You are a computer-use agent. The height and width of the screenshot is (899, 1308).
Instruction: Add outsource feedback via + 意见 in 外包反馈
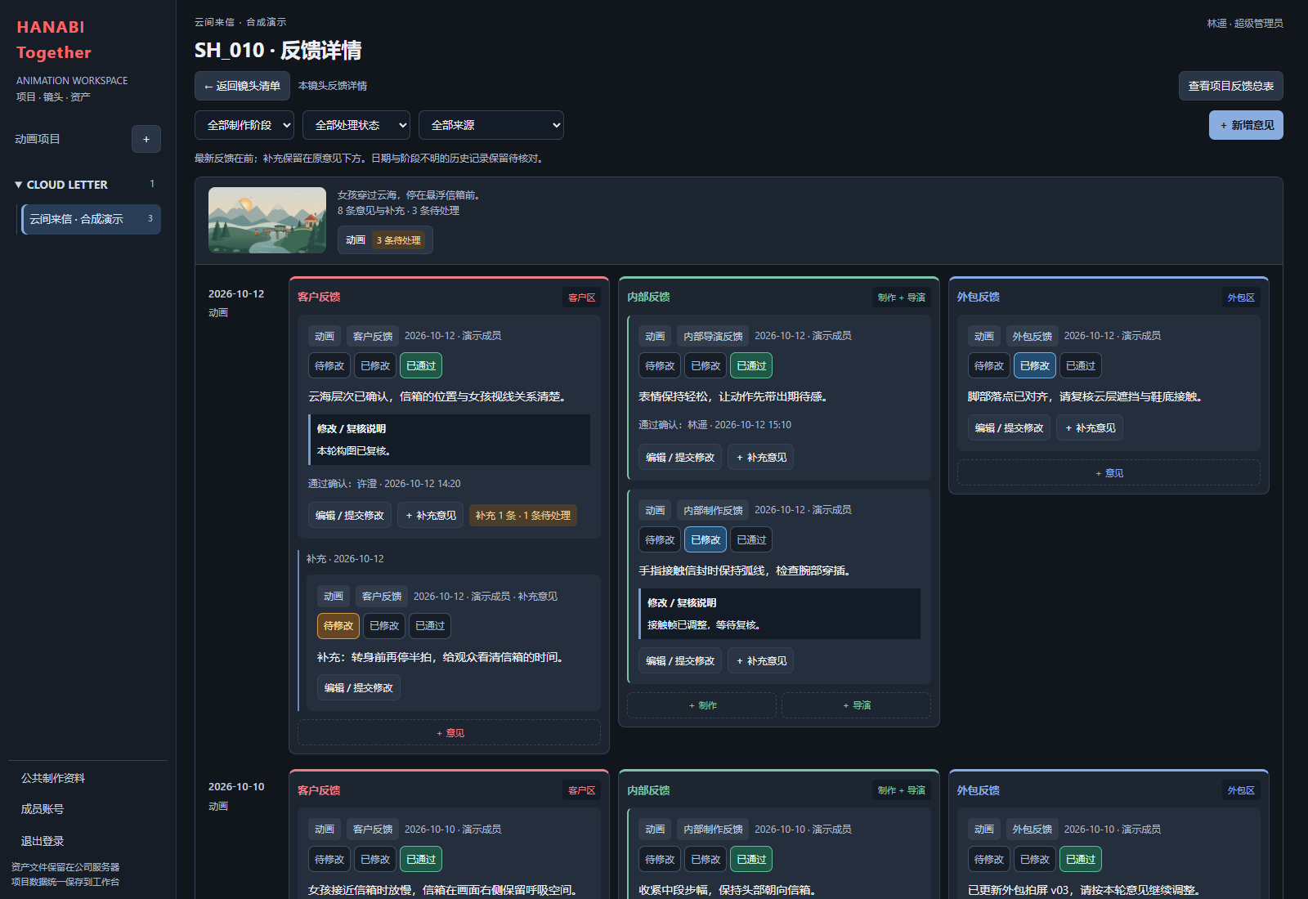(x=1109, y=473)
